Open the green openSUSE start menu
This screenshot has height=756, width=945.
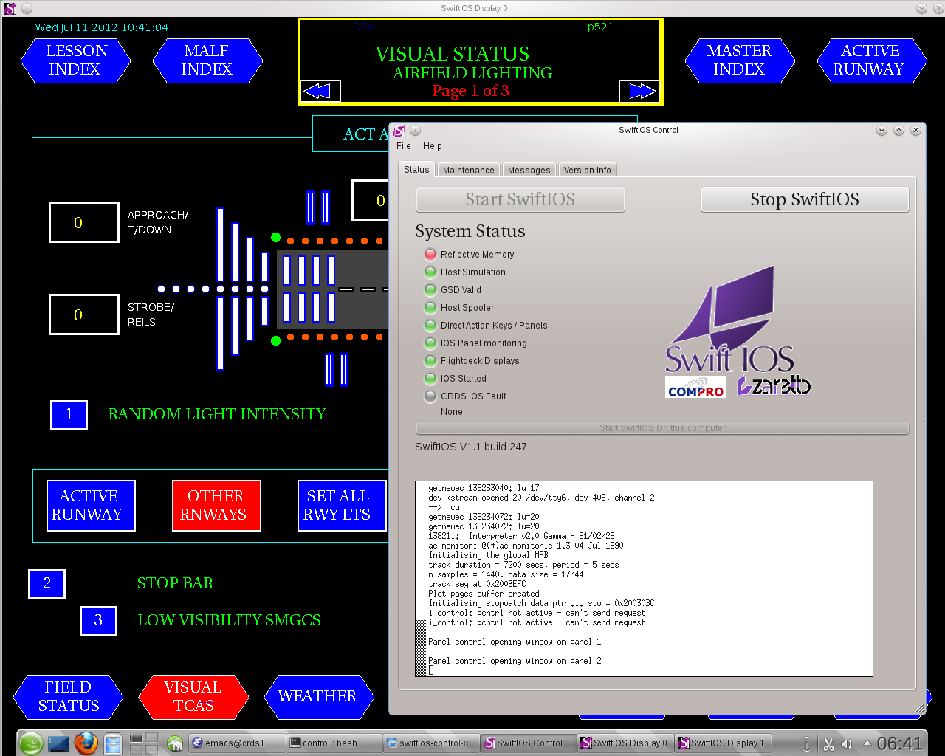[x=32, y=743]
